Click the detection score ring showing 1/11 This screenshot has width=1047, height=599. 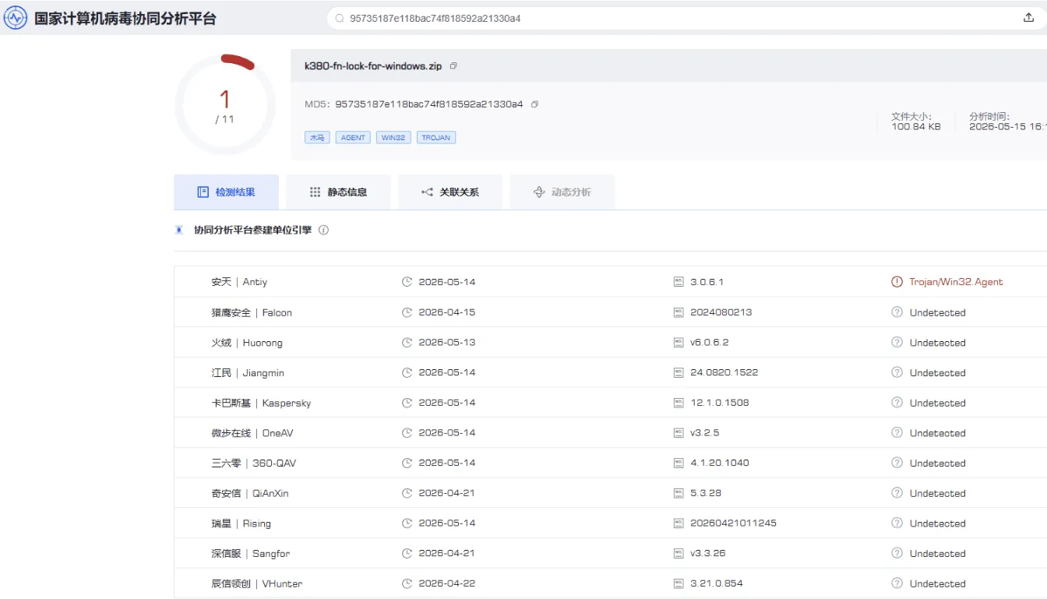[225, 104]
